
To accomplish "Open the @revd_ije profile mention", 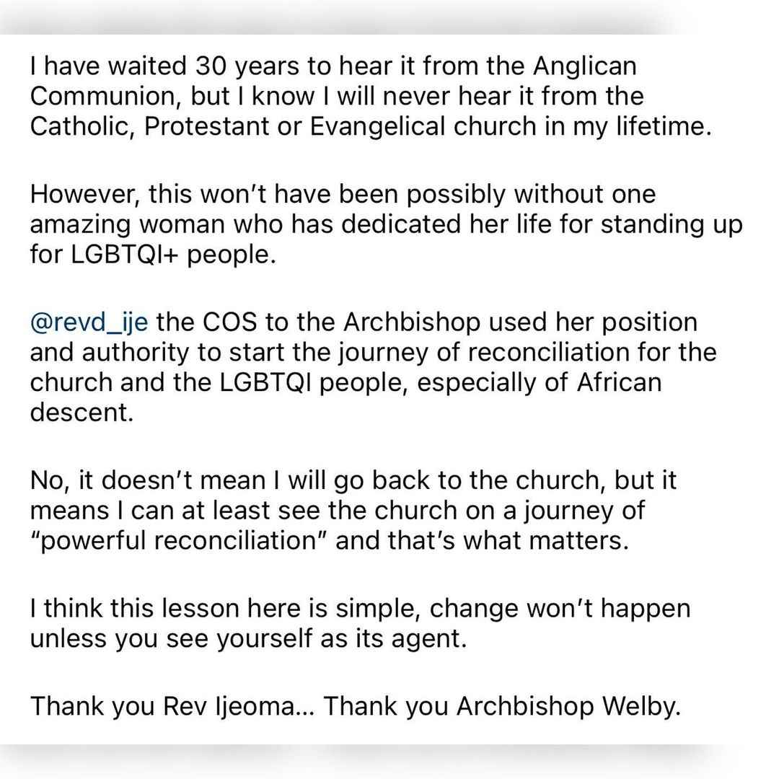I will pos(89,322).
